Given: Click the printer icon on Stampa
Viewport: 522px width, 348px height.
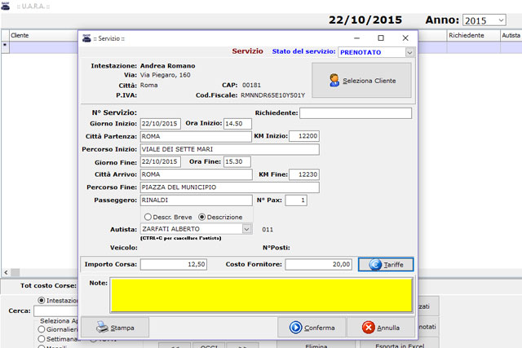Looking at the screenshot, I should (x=102, y=327).
